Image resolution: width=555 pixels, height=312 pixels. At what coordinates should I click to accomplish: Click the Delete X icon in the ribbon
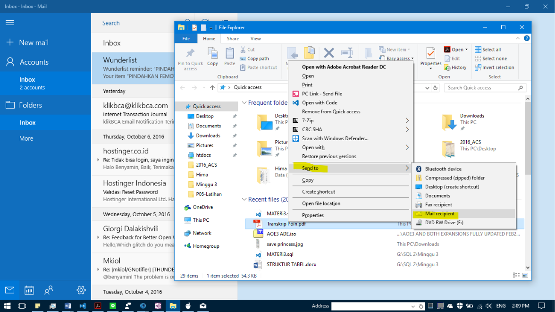point(329,53)
